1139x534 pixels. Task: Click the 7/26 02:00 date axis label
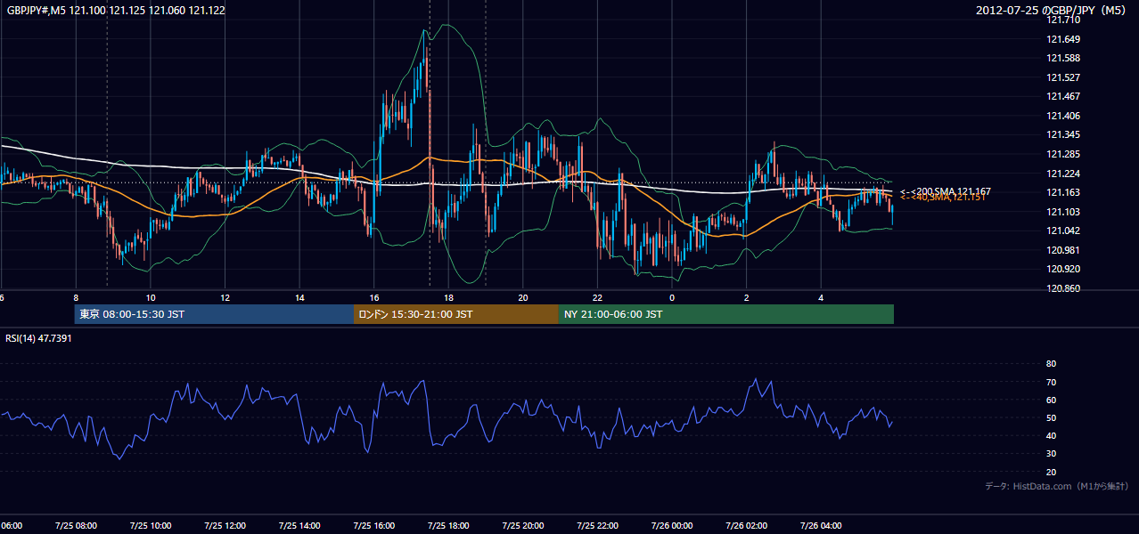click(x=746, y=526)
